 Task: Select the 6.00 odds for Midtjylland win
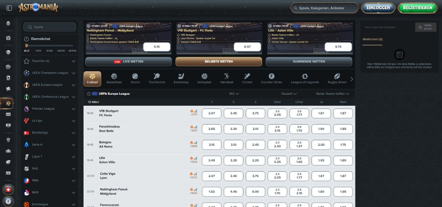255,192
